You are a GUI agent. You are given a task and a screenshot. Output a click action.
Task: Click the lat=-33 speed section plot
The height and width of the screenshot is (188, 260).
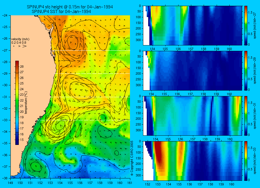[192, 161]
